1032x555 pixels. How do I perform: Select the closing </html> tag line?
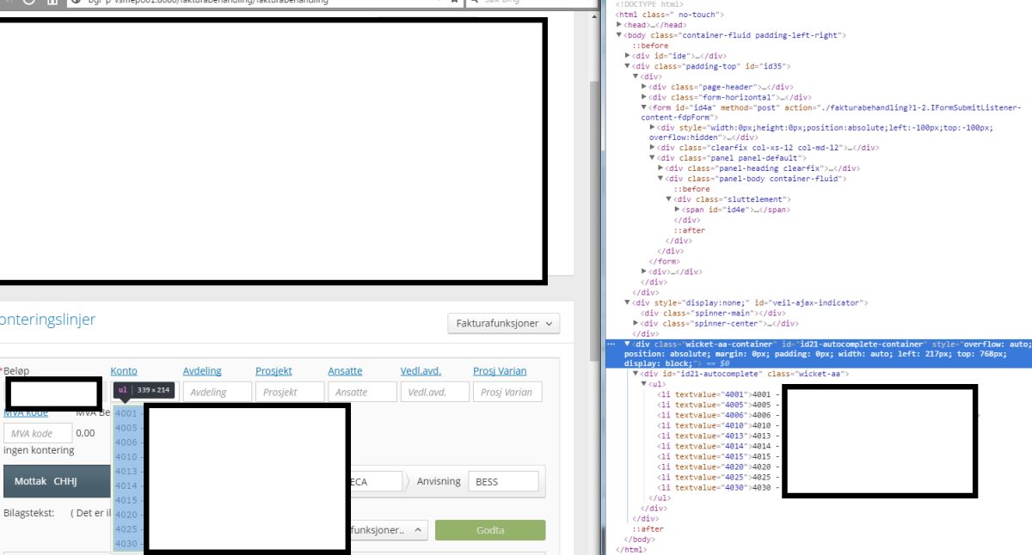coord(631,550)
